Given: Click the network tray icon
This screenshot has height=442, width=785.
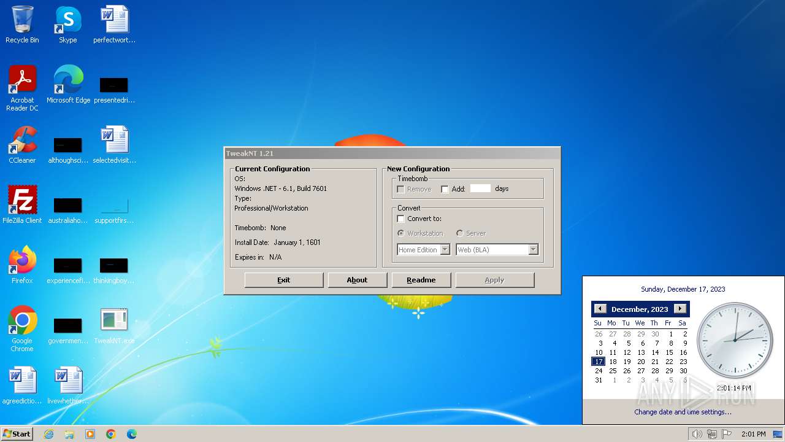Looking at the screenshot, I should pyautogui.click(x=712, y=434).
